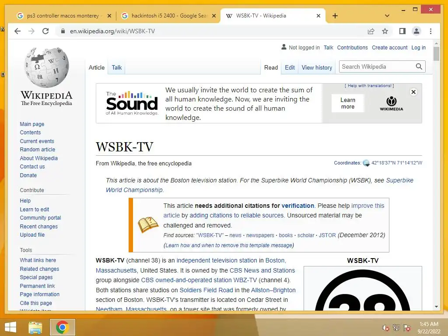
Task: Click the page vertical scrollbar thumb
Action: 436,54
